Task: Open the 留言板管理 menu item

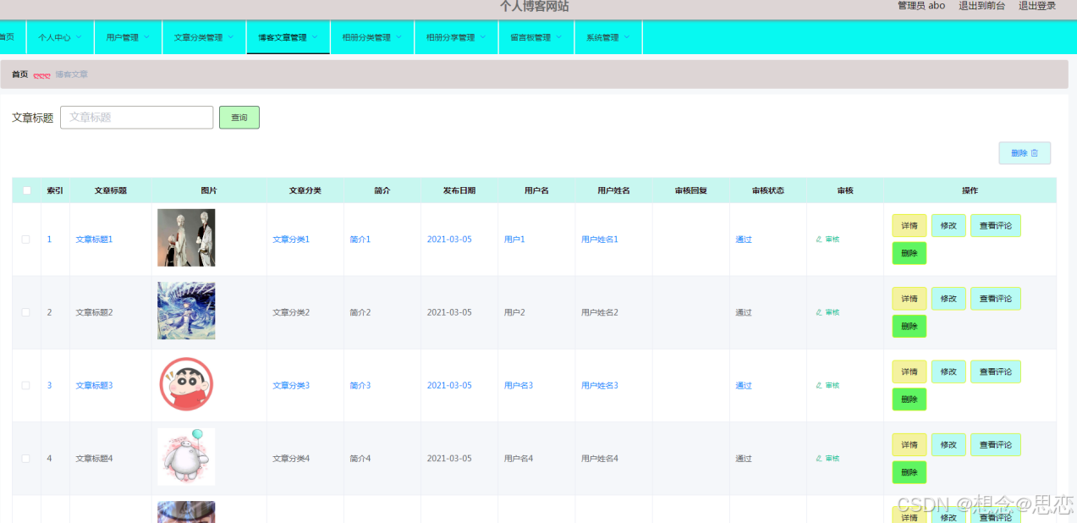Action: pos(537,37)
